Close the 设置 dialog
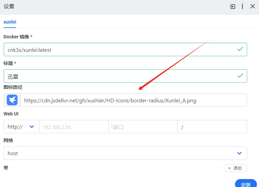Screen dimensions: 259x187 (253, 6)
